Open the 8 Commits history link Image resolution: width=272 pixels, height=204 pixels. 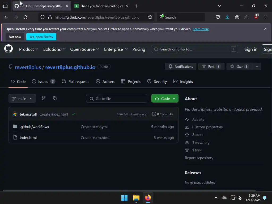tap(162, 114)
